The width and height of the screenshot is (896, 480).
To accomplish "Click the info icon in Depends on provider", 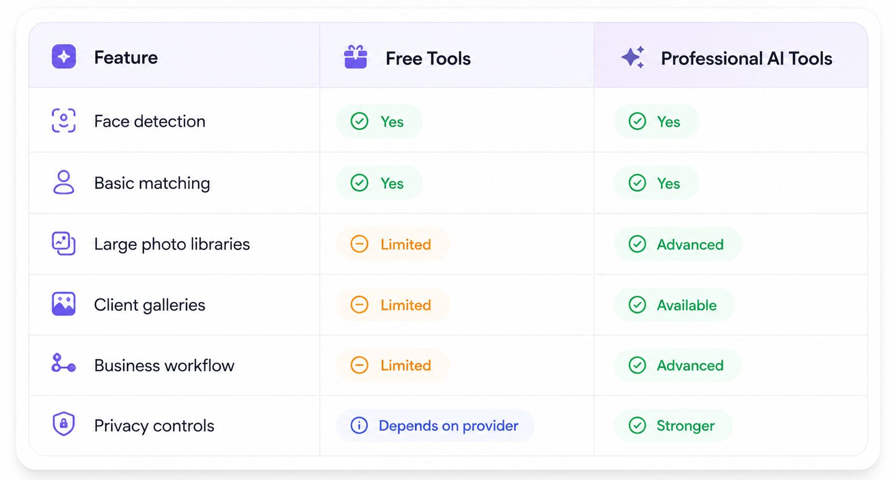I will pos(359,425).
